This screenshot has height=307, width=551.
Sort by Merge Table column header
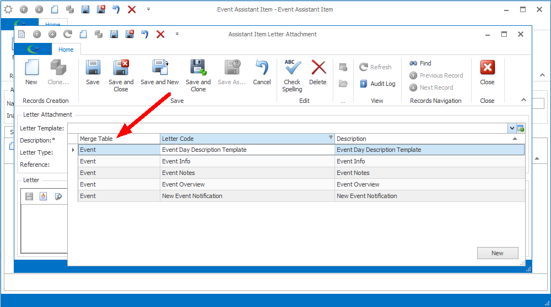point(119,139)
